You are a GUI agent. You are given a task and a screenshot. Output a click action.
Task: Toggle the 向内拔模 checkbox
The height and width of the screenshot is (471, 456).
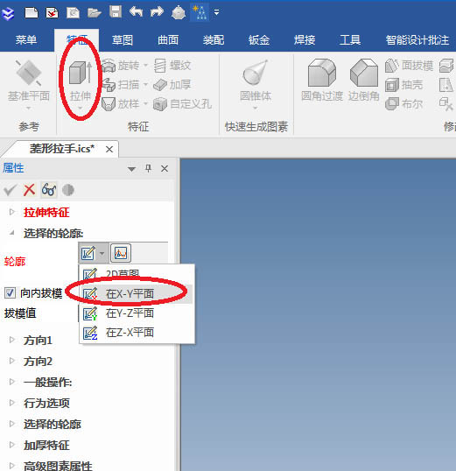click(10, 293)
